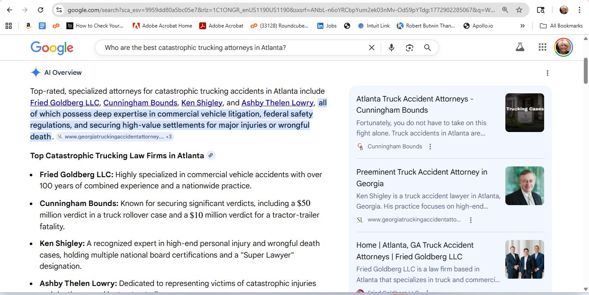
Task: Open the Chrome profile avatar in toolbar
Action: [x=564, y=10]
